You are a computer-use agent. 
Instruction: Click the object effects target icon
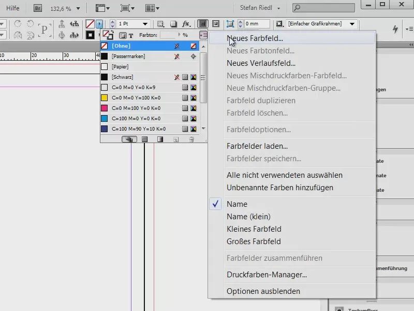(x=160, y=24)
